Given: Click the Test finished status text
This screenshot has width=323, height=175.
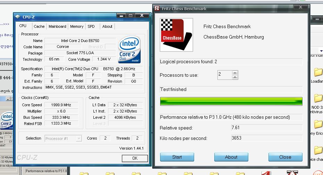Looking at the screenshot, I should click(x=173, y=89).
